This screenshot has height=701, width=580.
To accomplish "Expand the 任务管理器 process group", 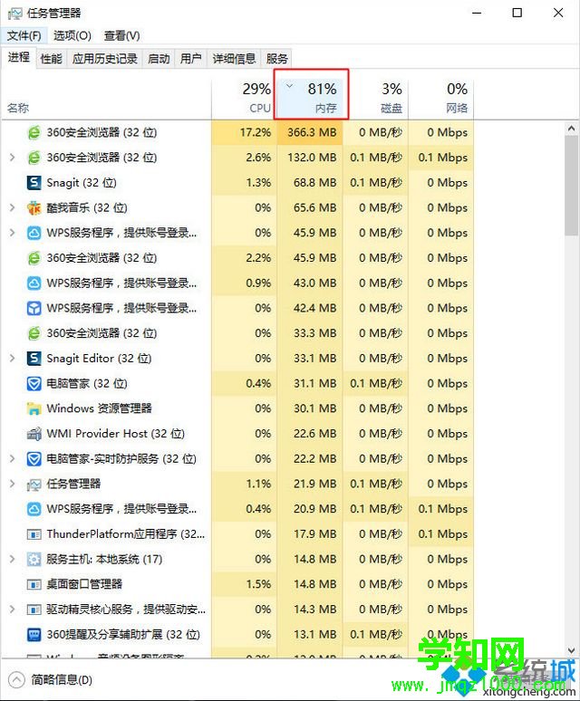I will click(x=13, y=484).
